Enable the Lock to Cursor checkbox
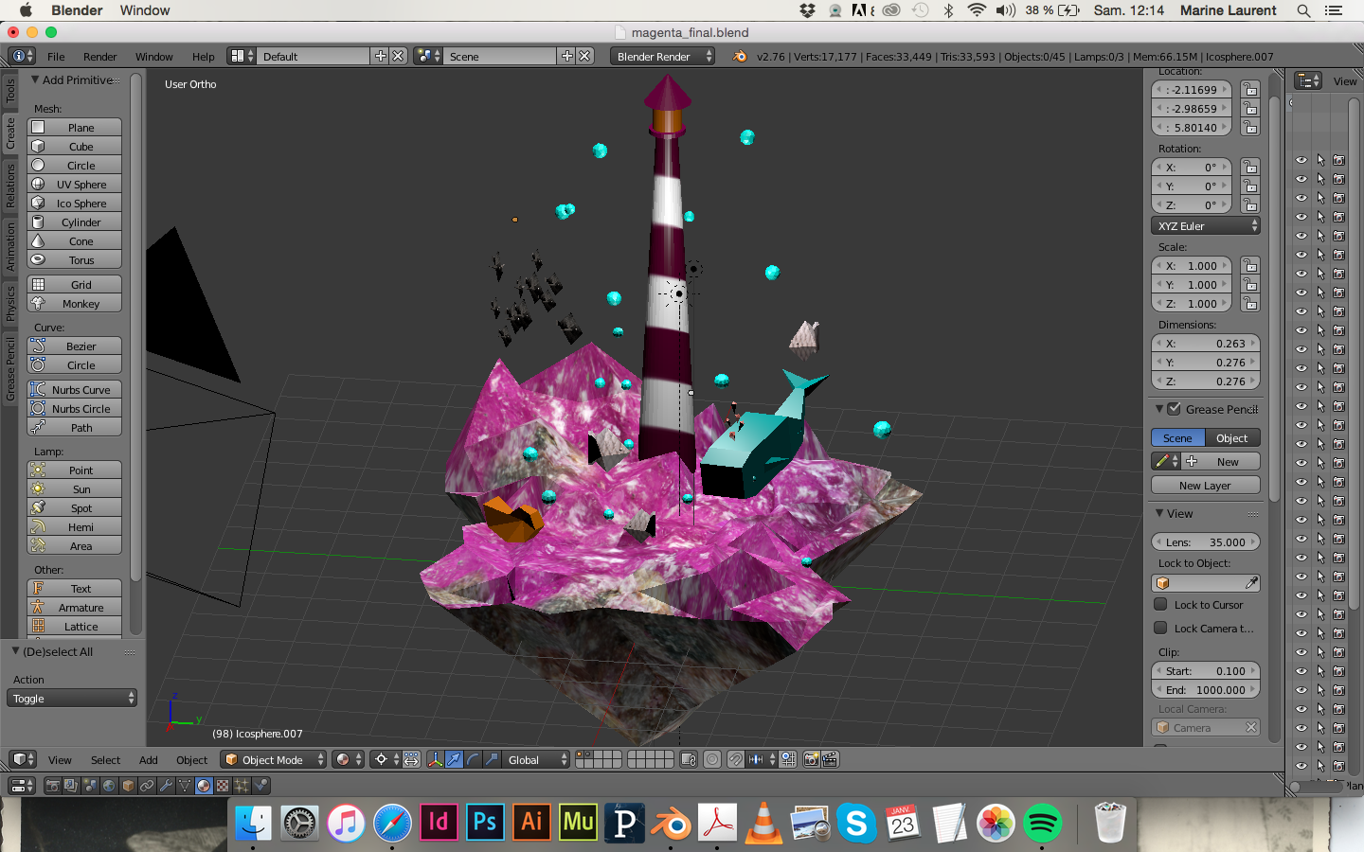This screenshot has width=1364, height=852. pyautogui.click(x=1160, y=605)
